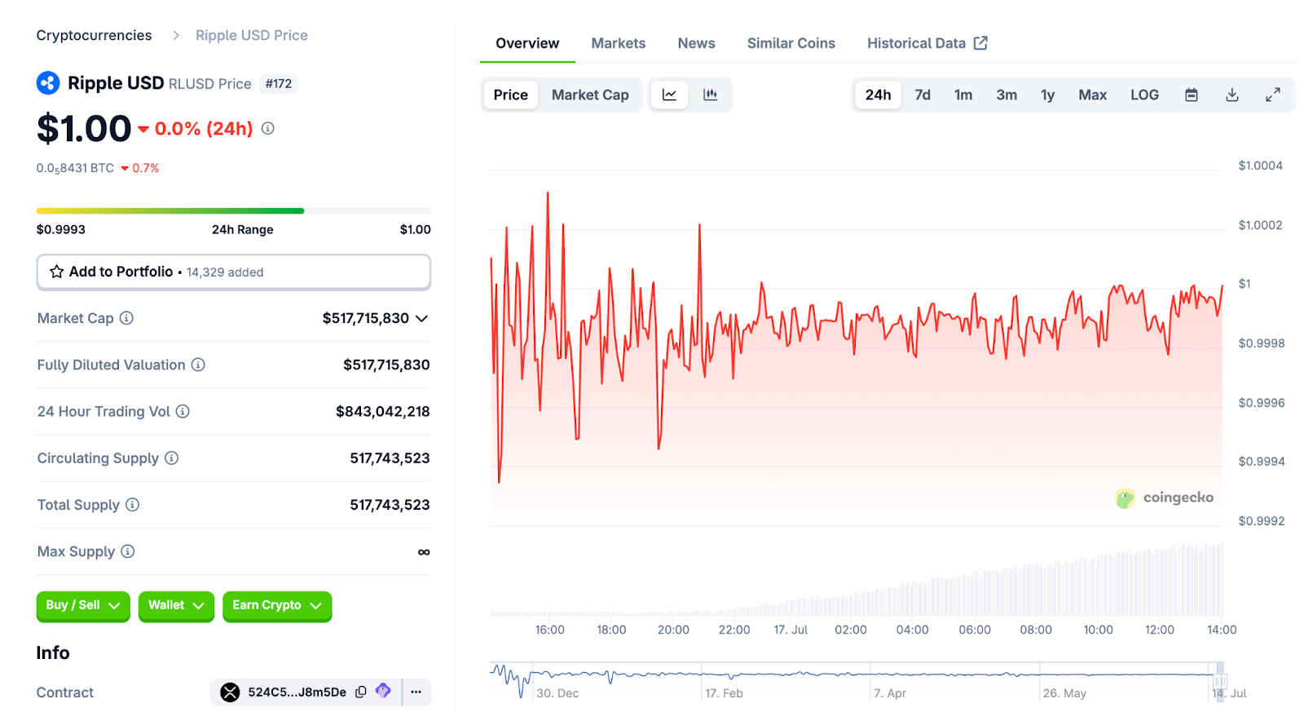Screen dimensions: 1304x712
Task: Show Fully Diluted Valuation info icon
Action: (x=198, y=365)
